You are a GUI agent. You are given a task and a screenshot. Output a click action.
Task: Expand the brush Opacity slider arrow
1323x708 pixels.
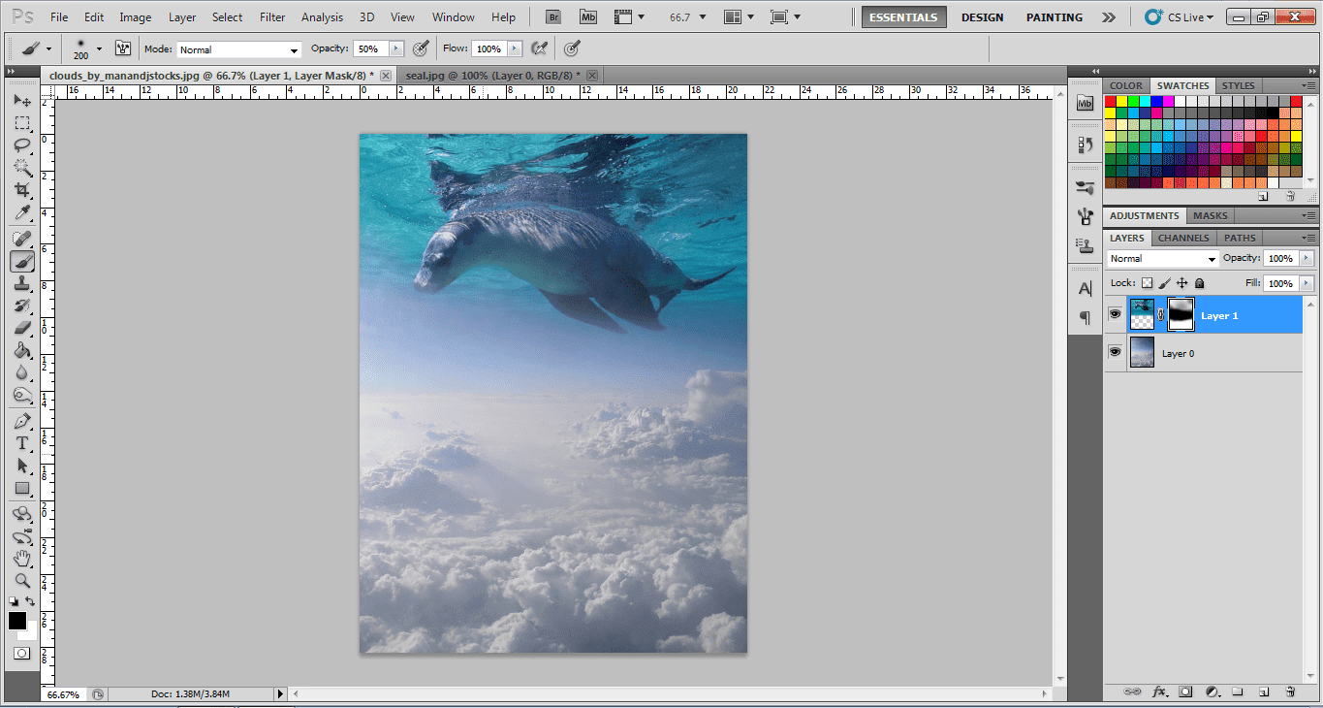[x=395, y=49]
